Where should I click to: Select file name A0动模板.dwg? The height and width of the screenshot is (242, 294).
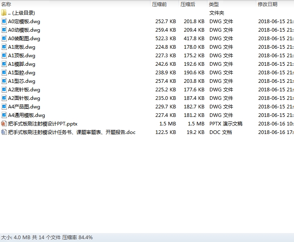click(24, 30)
